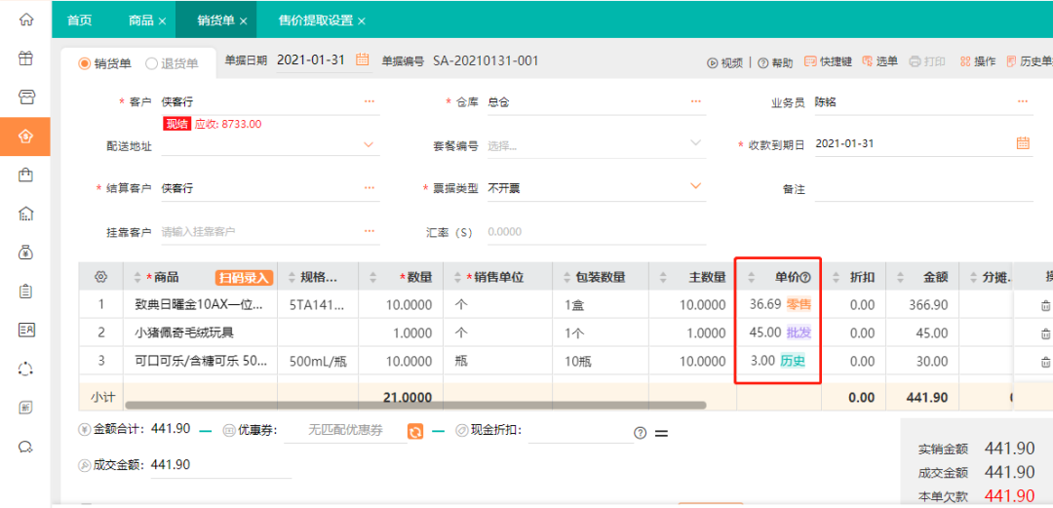Select the 销货单 radio button
This screenshot has height=508, width=1053.
[85, 63]
